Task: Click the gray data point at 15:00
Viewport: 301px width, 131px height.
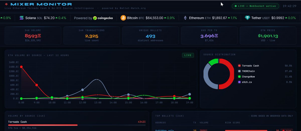Action: click(128, 95)
